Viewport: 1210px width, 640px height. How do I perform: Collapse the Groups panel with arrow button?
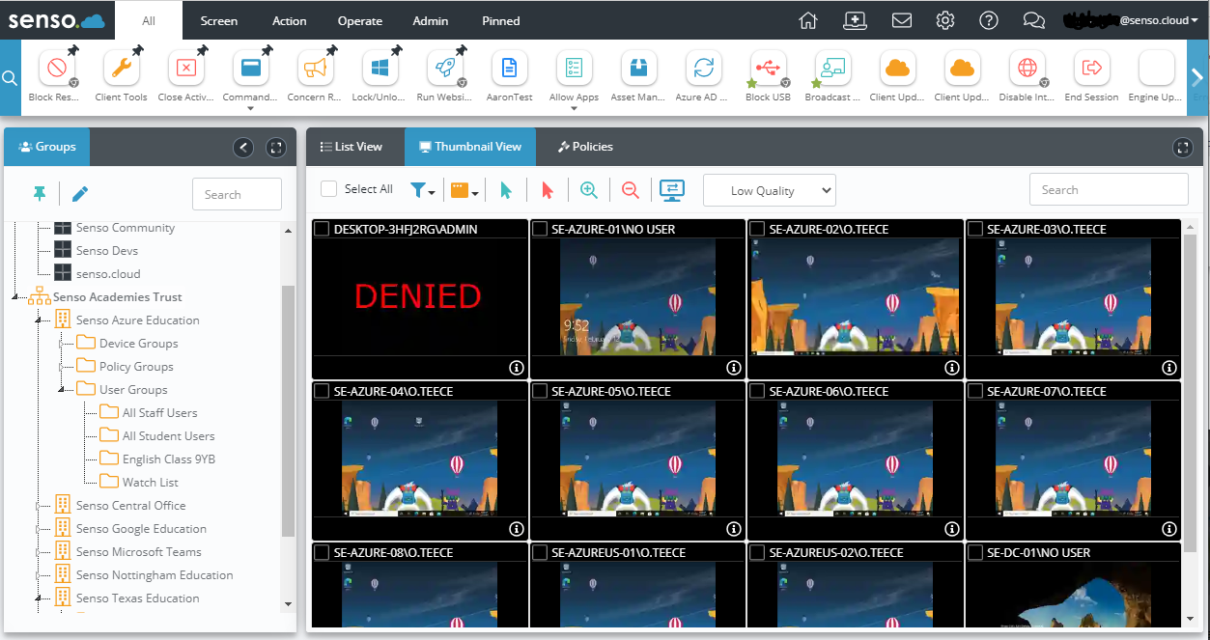click(243, 148)
